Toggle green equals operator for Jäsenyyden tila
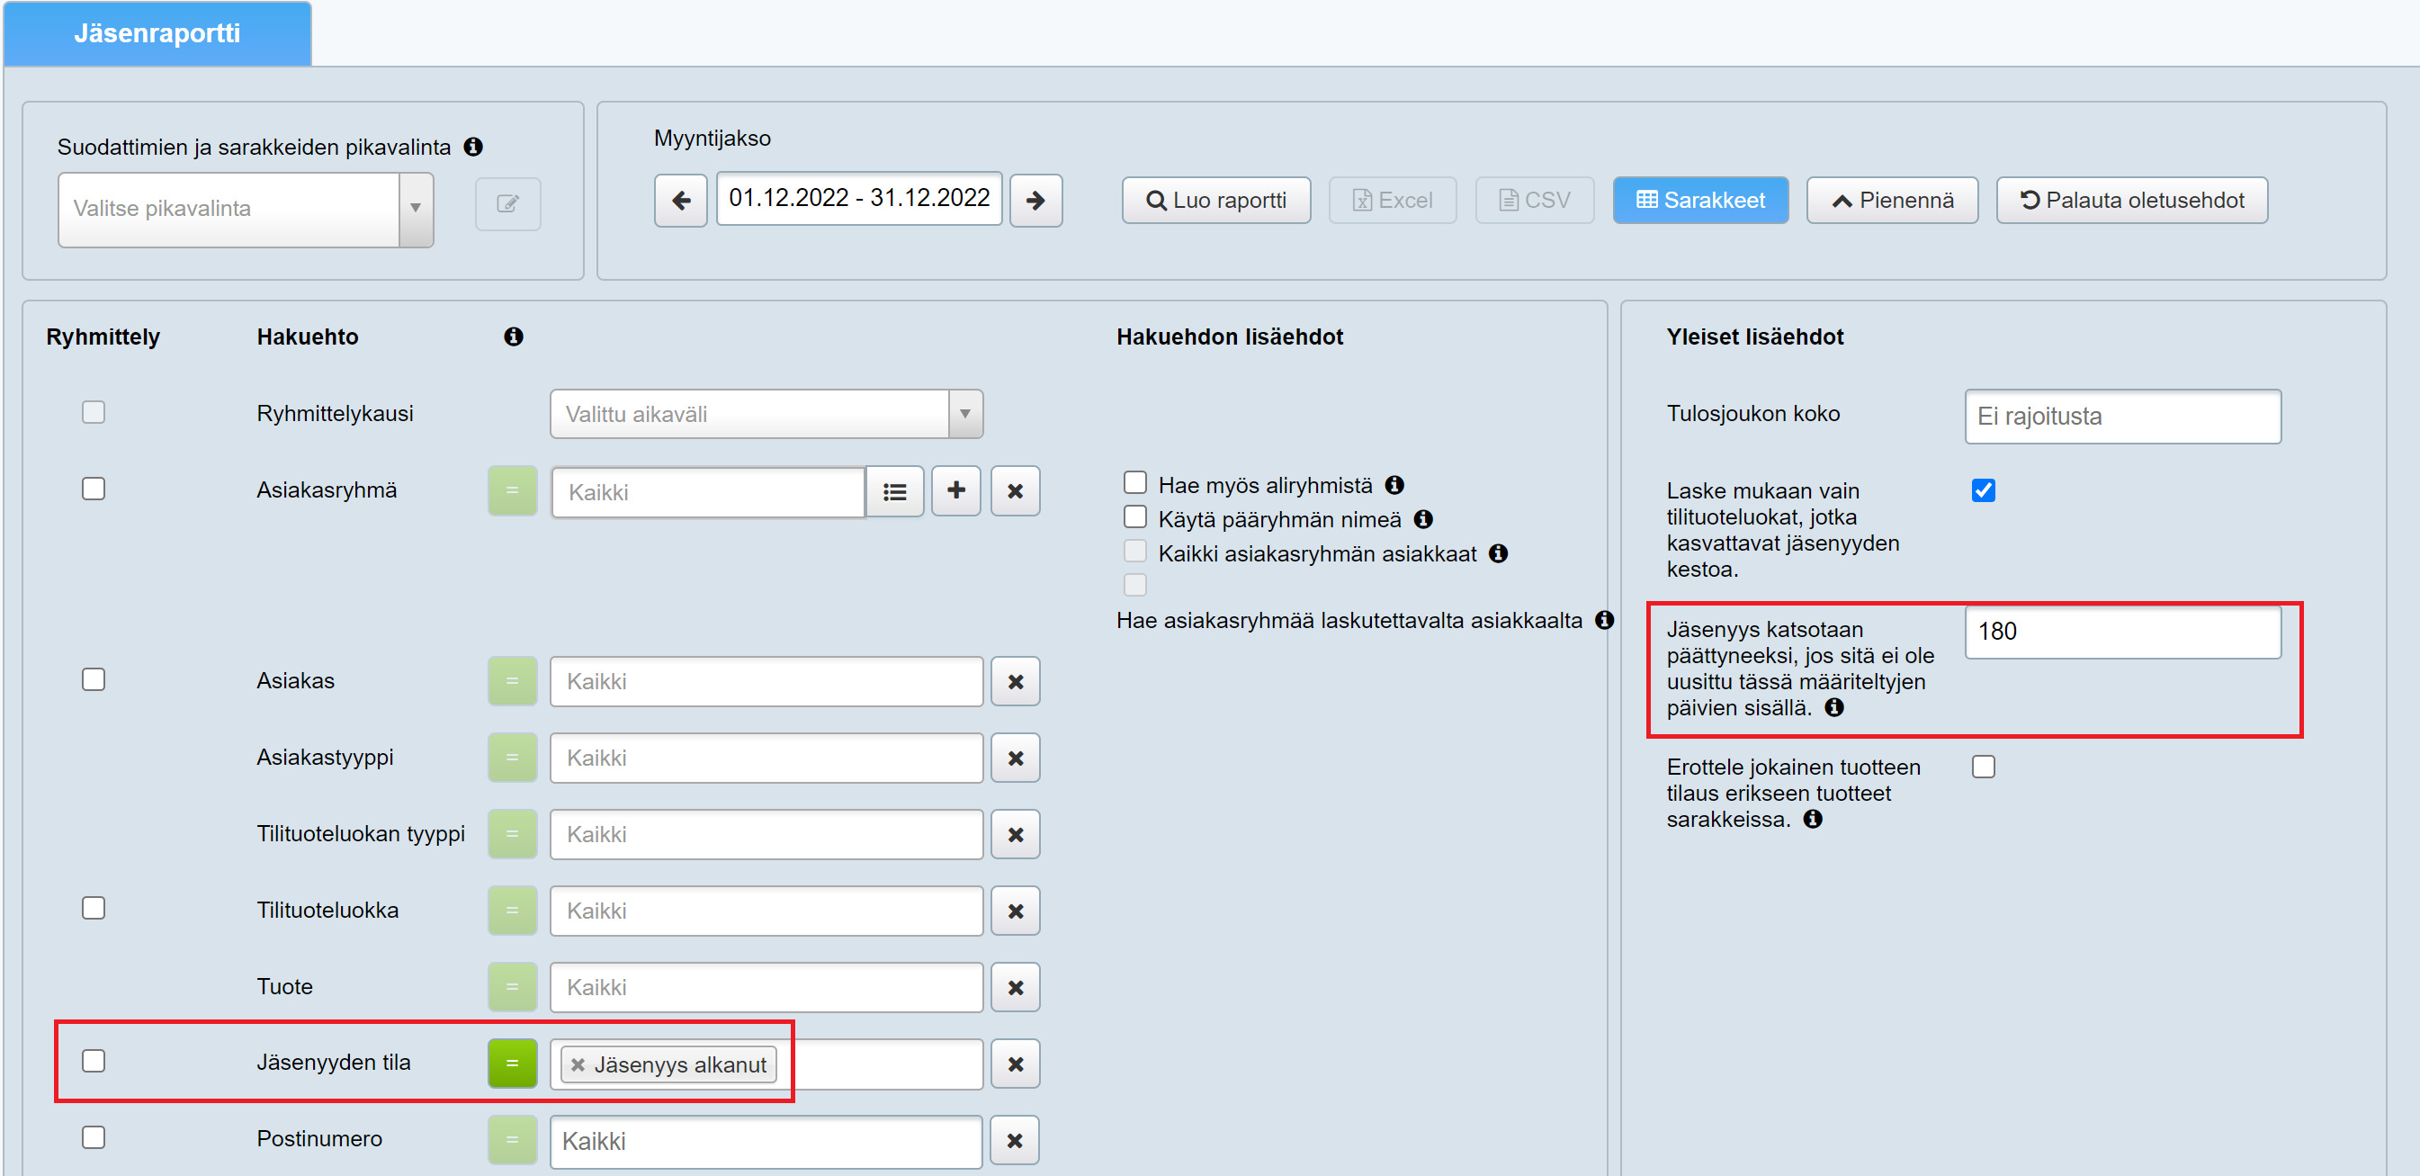This screenshot has width=2420, height=1176. tap(512, 1064)
